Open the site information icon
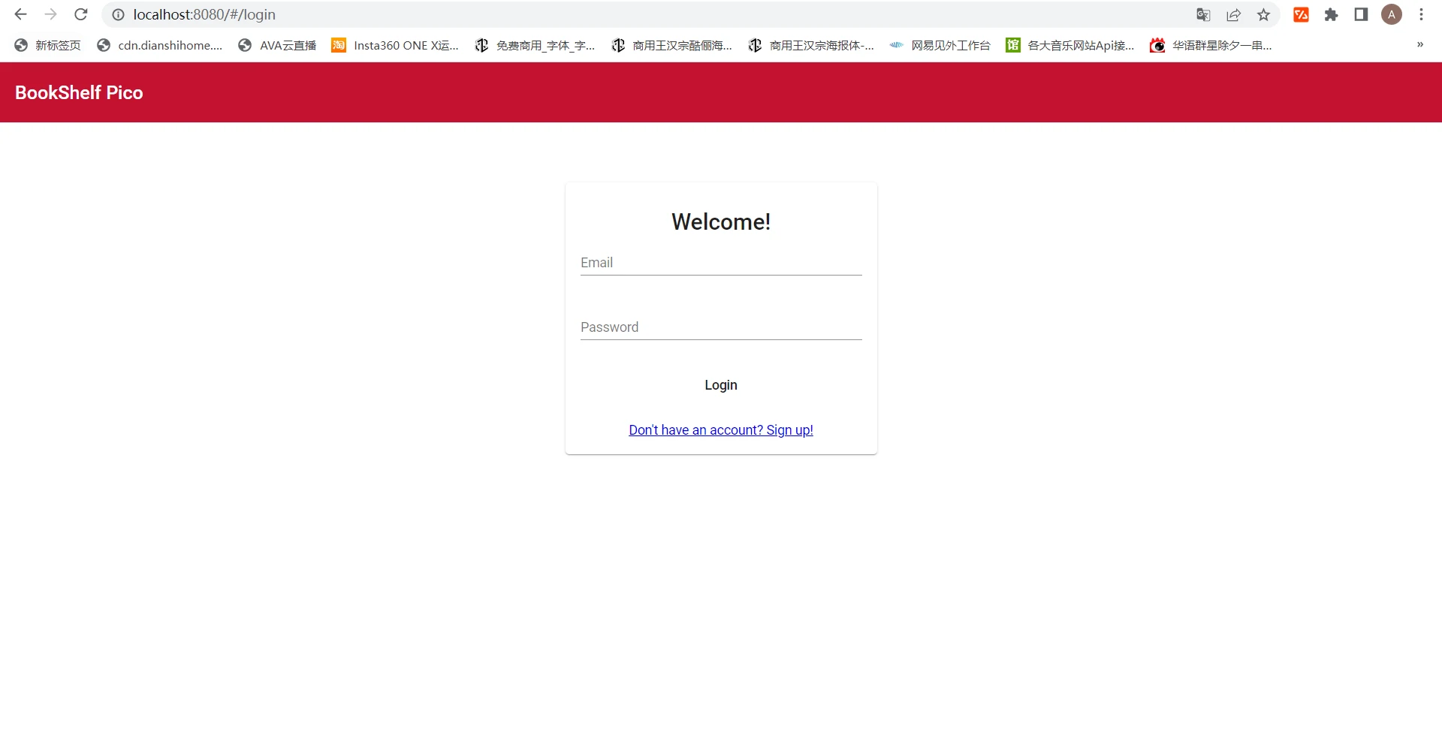 [118, 15]
